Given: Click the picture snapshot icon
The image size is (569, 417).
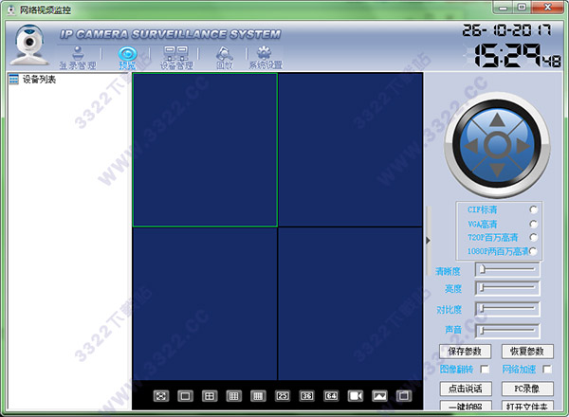Looking at the screenshot, I should [379, 395].
